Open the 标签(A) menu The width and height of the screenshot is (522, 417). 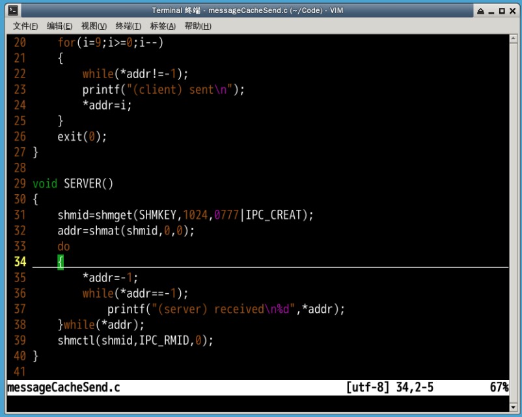(x=163, y=26)
